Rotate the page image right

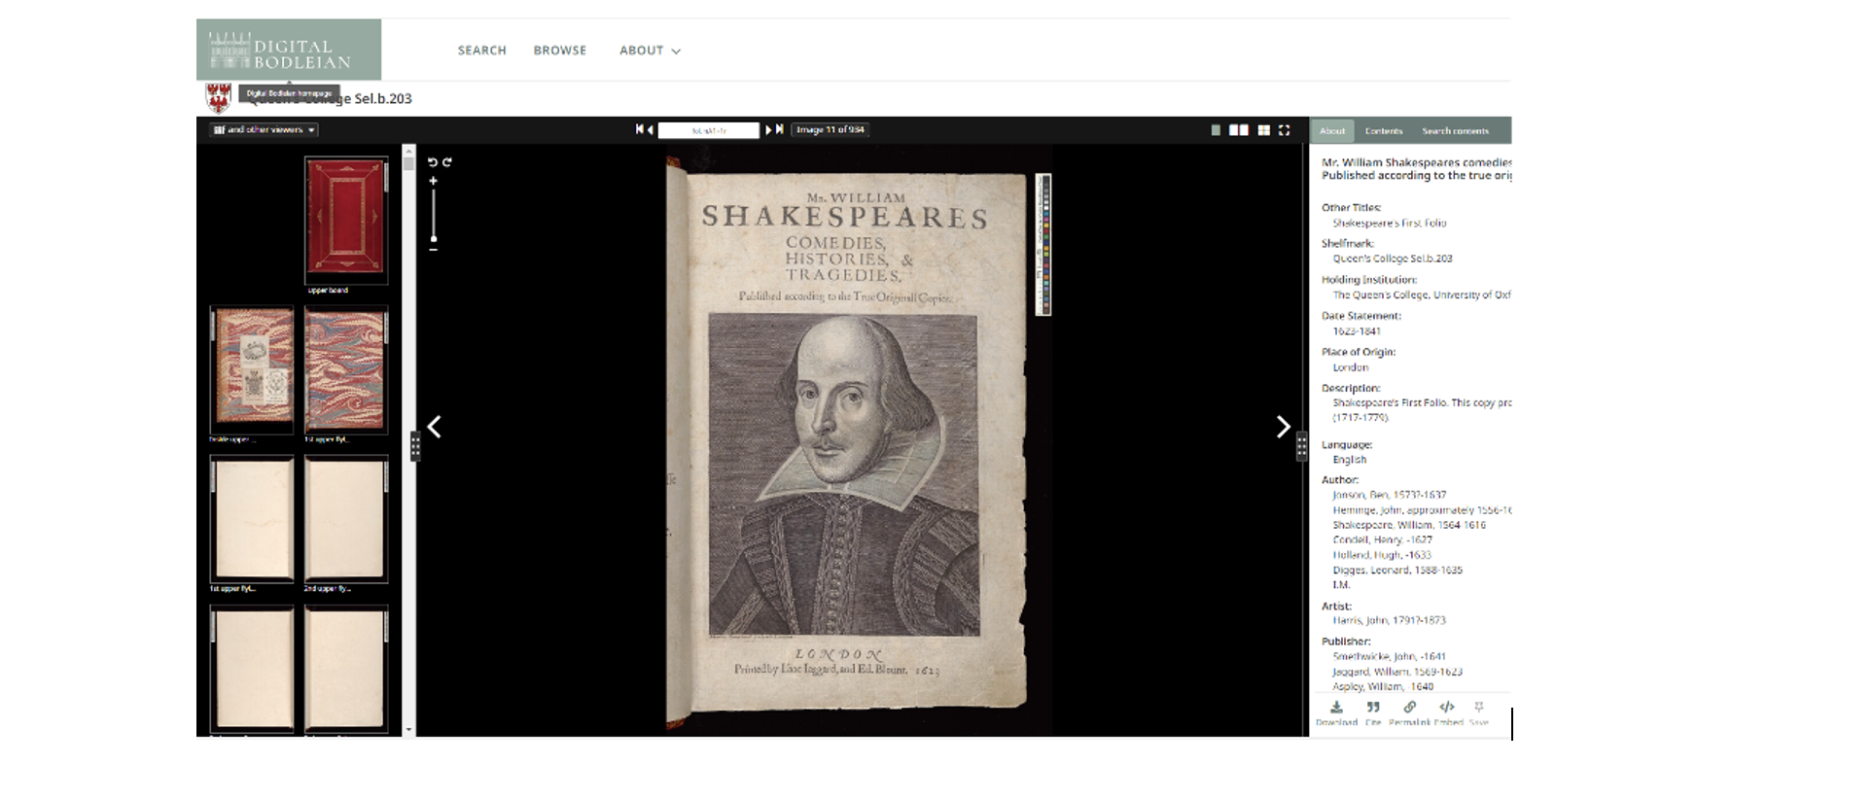click(447, 162)
